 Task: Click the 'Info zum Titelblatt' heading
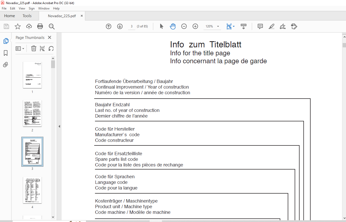click(x=206, y=45)
